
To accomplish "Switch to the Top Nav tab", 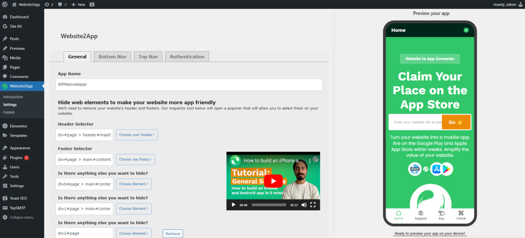I will tap(148, 56).
